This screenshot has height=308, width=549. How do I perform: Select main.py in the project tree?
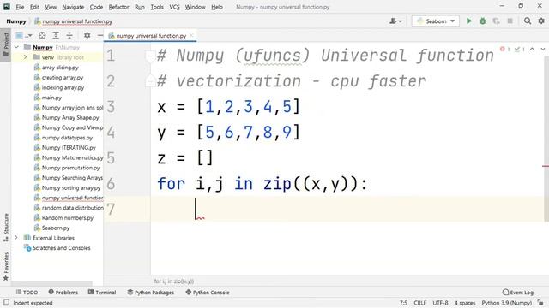coord(51,98)
